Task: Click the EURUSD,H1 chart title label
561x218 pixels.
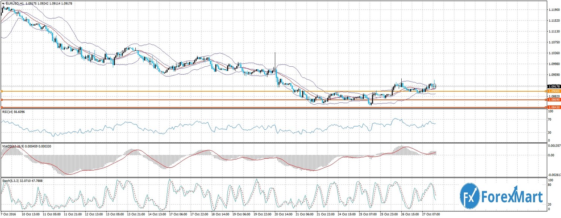Action: [x=15, y=3]
